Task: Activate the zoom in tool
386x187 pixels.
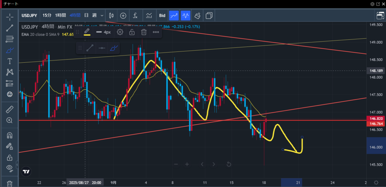Action: click(9, 120)
